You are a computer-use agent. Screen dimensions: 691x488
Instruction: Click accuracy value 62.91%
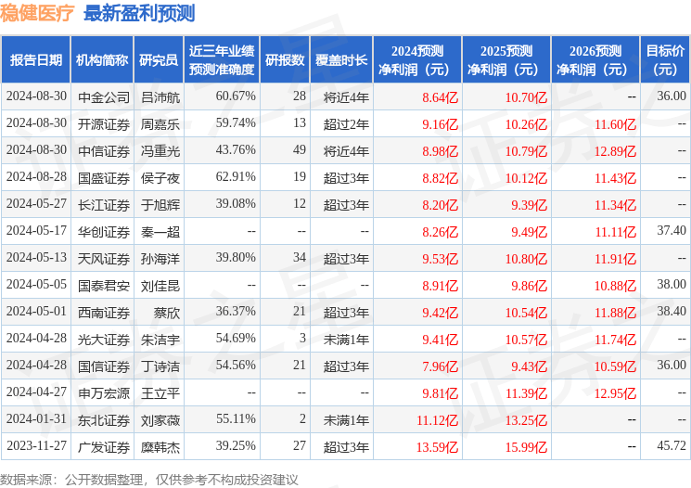click(236, 177)
